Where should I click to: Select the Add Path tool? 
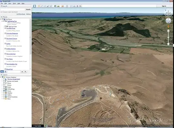[x=45, y=6]
